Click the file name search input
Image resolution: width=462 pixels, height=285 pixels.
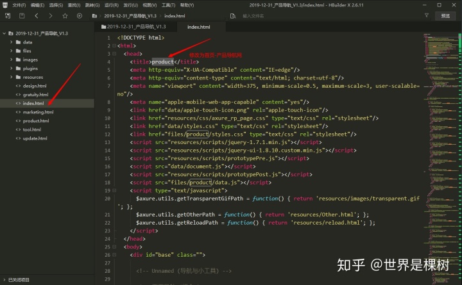click(x=329, y=16)
